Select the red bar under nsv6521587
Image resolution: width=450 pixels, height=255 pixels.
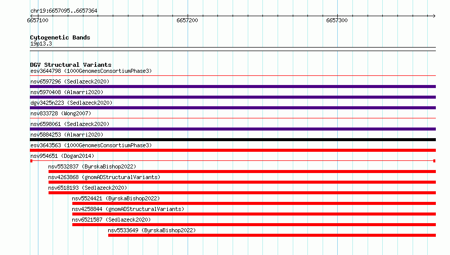pos(254,225)
